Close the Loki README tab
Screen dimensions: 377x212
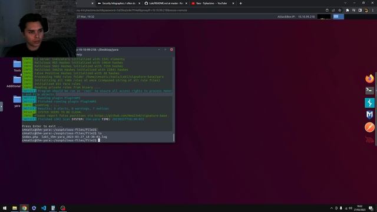coord(186,4)
